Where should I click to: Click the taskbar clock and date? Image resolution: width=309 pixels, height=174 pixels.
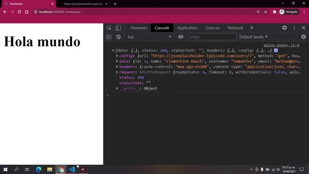coord(289,170)
